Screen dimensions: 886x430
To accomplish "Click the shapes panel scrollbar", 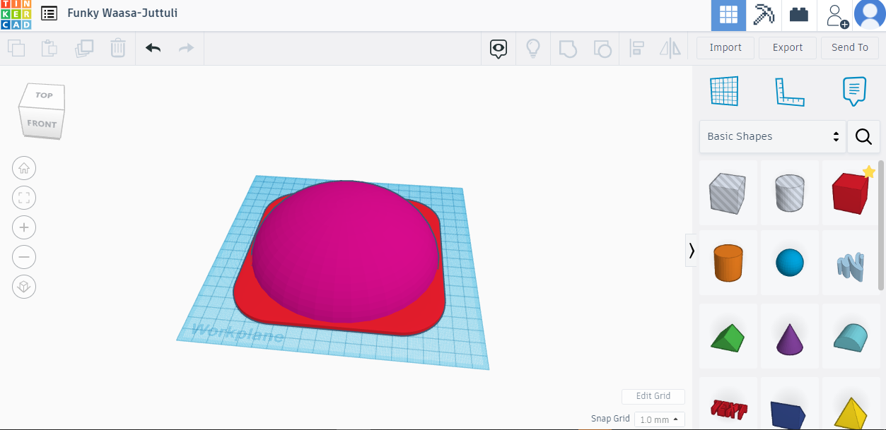I will 881,225.
